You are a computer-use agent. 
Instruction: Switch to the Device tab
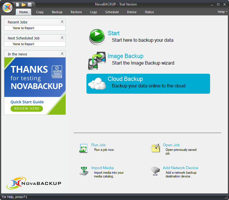[132, 12]
